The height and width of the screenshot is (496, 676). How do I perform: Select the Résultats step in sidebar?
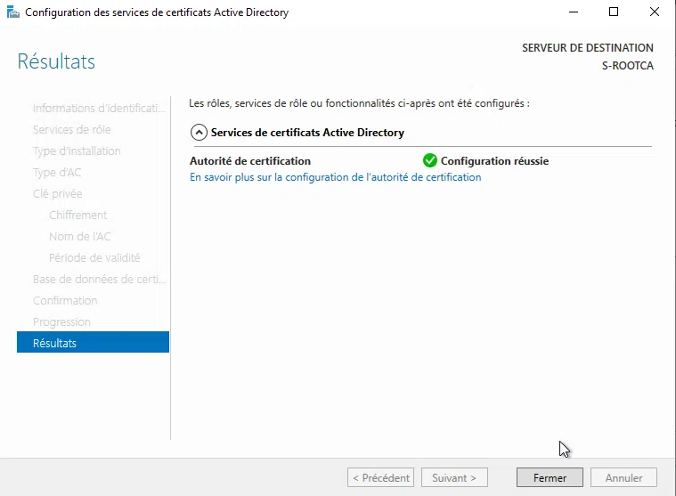pyautogui.click(x=94, y=343)
